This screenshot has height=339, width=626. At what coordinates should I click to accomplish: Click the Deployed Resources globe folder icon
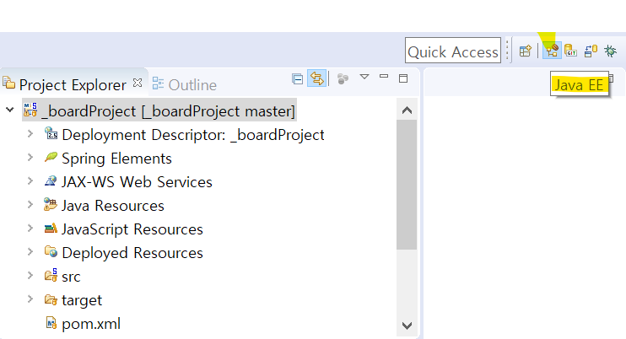coord(51,251)
